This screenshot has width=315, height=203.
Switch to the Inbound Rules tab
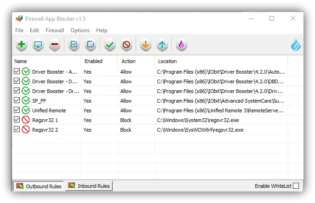pos(89,186)
